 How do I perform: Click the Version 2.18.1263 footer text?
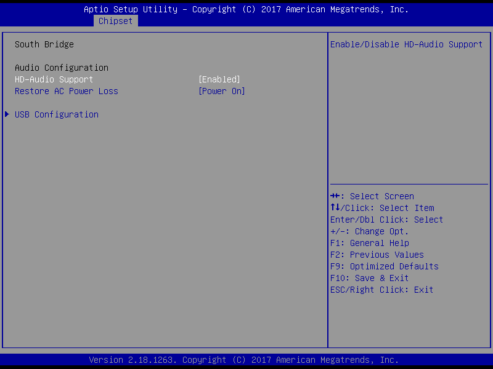[243, 360]
